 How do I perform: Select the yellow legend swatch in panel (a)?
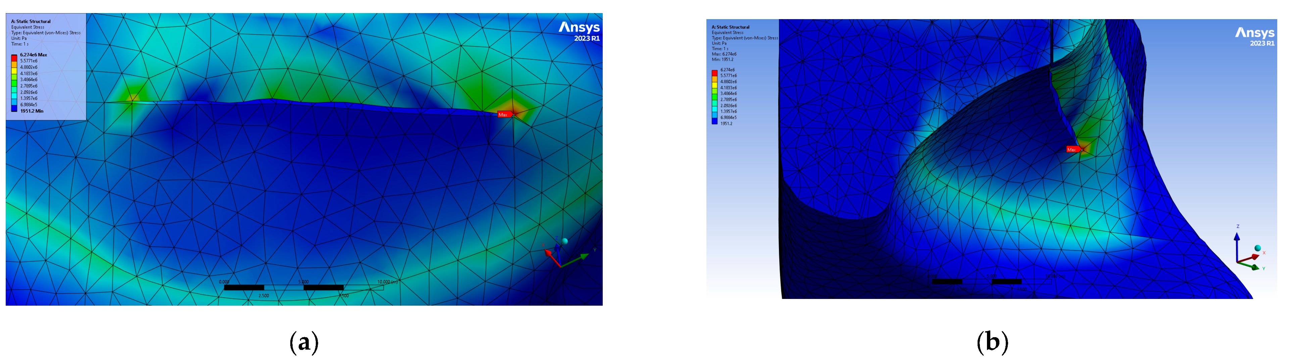pos(14,71)
